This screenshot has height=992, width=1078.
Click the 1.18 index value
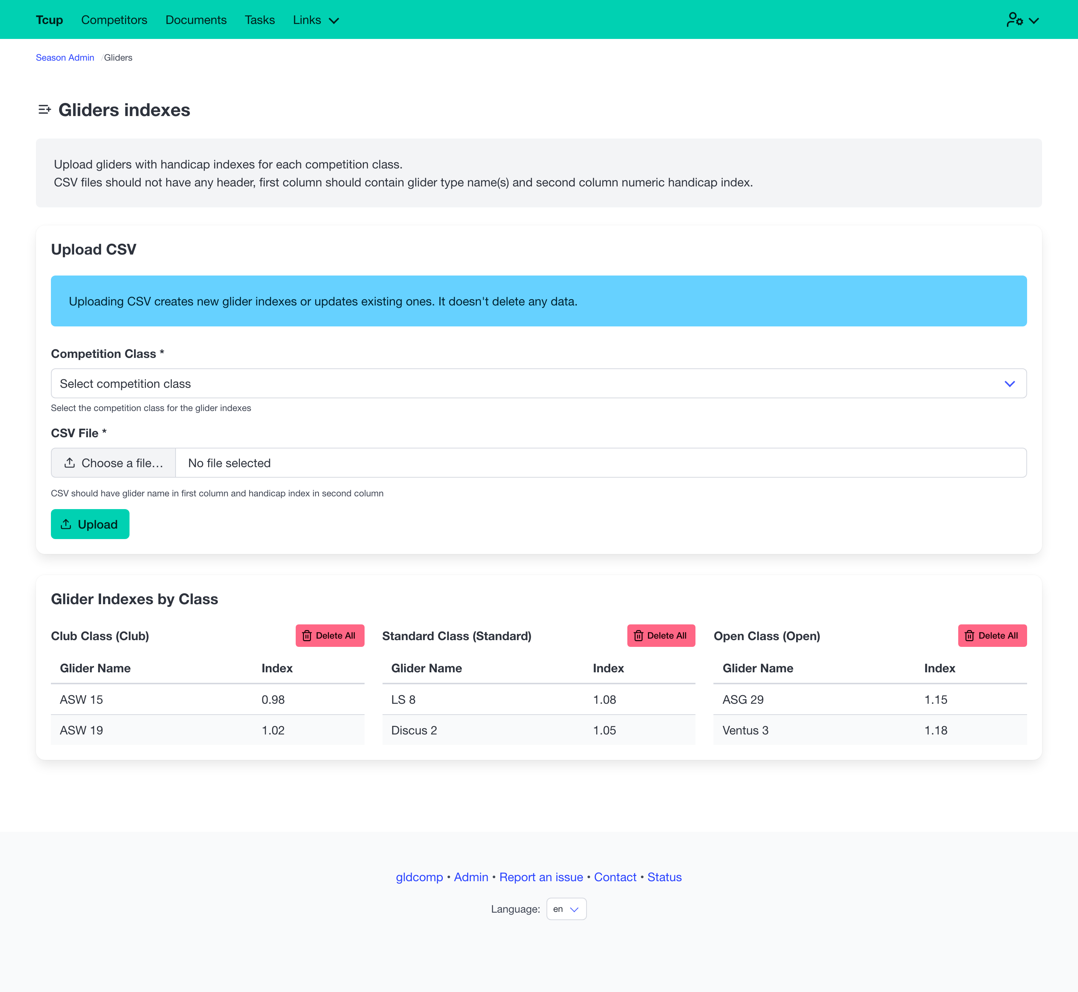(x=936, y=730)
